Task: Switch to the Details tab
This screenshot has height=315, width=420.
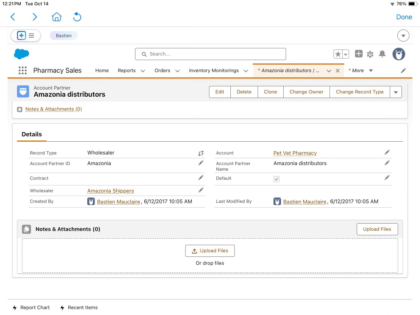Action: [32, 134]
